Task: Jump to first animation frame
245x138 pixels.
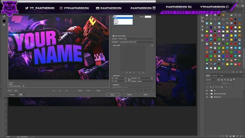Action: (135, 90)
